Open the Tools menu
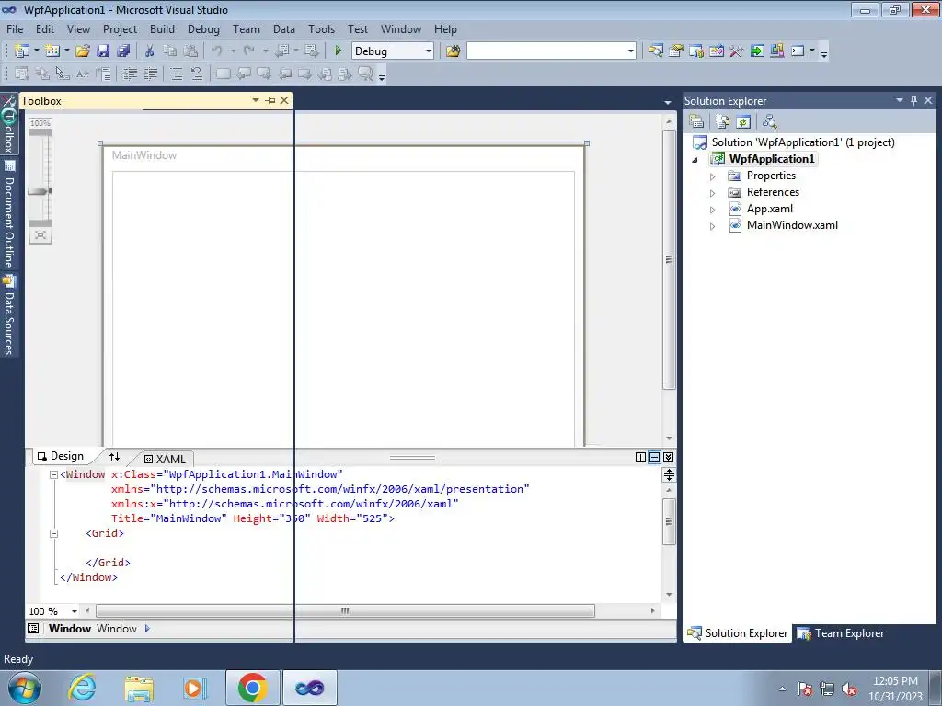Screen dimensions: 942x706 (x=321, y=28)
